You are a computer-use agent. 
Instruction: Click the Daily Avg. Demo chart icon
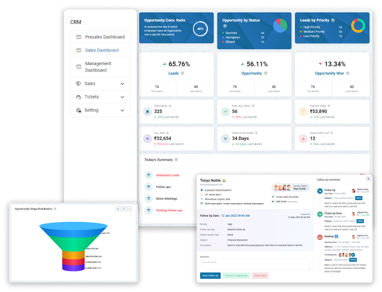pyautogui.click(x=226, y=112)
